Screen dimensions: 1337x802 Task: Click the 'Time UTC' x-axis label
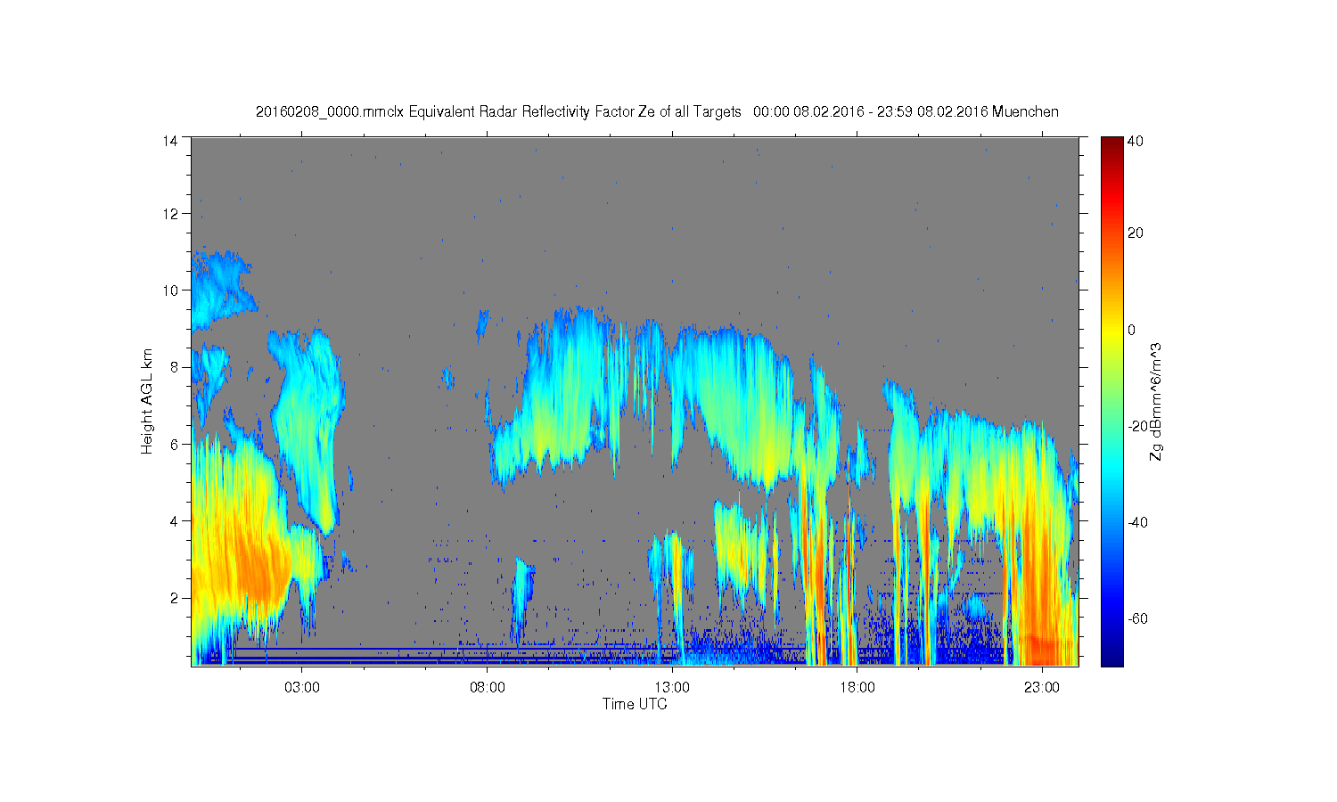635,704
